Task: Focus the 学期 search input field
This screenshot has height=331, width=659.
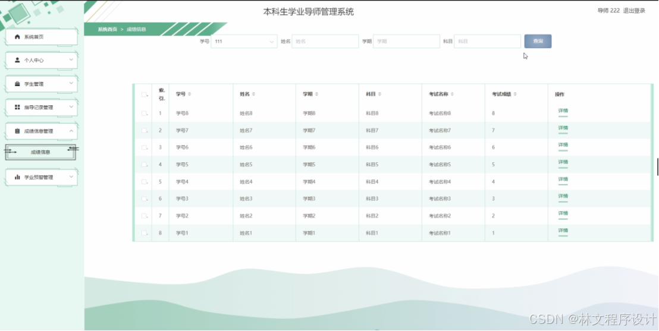Action: tap(406, 41)
